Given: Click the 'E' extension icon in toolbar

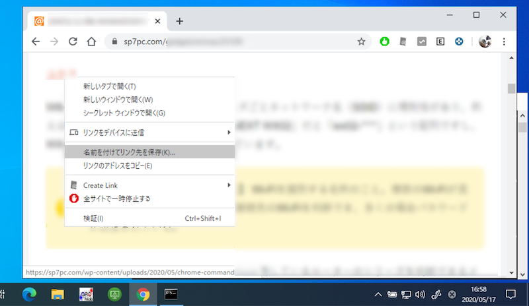Looking at the screenshot, I should pyautogui.click(x=440, y=42).
